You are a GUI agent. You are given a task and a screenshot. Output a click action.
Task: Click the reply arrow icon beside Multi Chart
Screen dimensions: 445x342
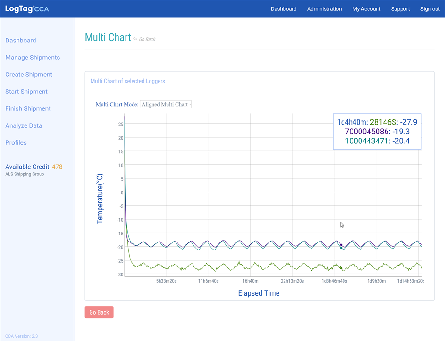(x=135, y=39)
